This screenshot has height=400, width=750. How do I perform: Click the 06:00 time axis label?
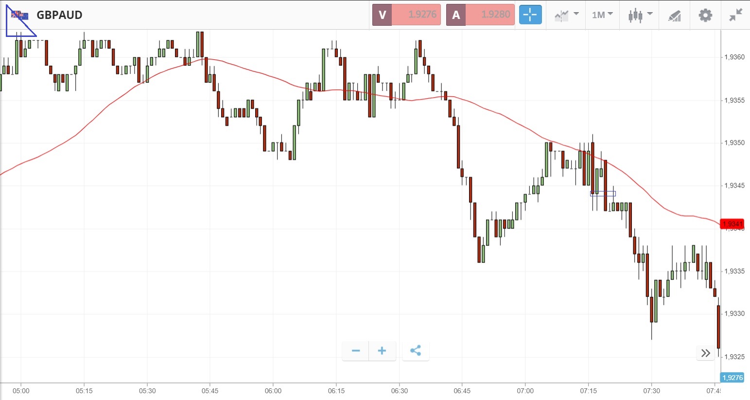(x=273, y=391)
